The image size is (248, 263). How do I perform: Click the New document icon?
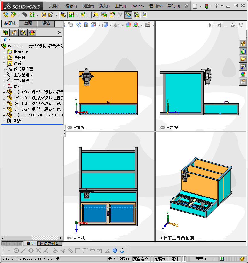(195, 6)
